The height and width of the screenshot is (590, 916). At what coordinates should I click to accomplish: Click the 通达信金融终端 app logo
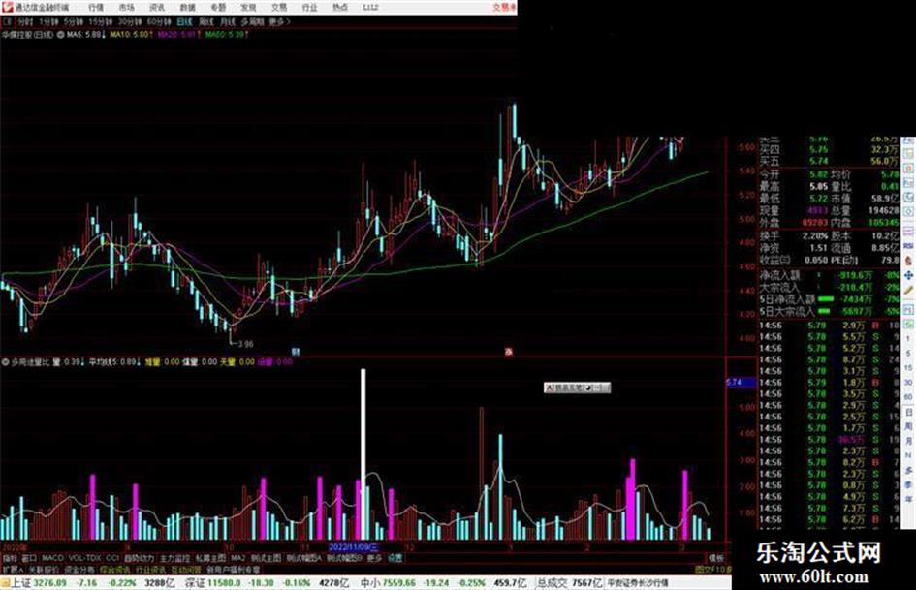pos(7,7)
